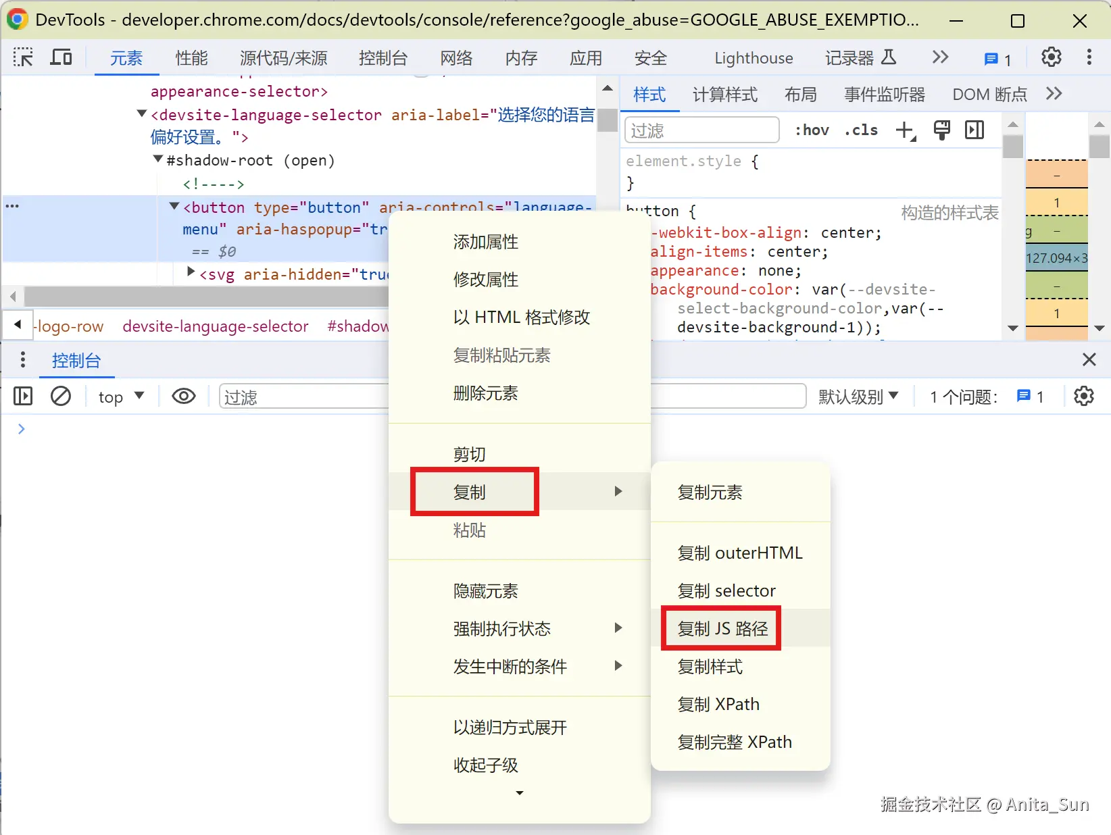Open the 默认级别 log level dropdown
Image resolution: width=1111 pixels, height=835 pixels.
click(858, 397)
